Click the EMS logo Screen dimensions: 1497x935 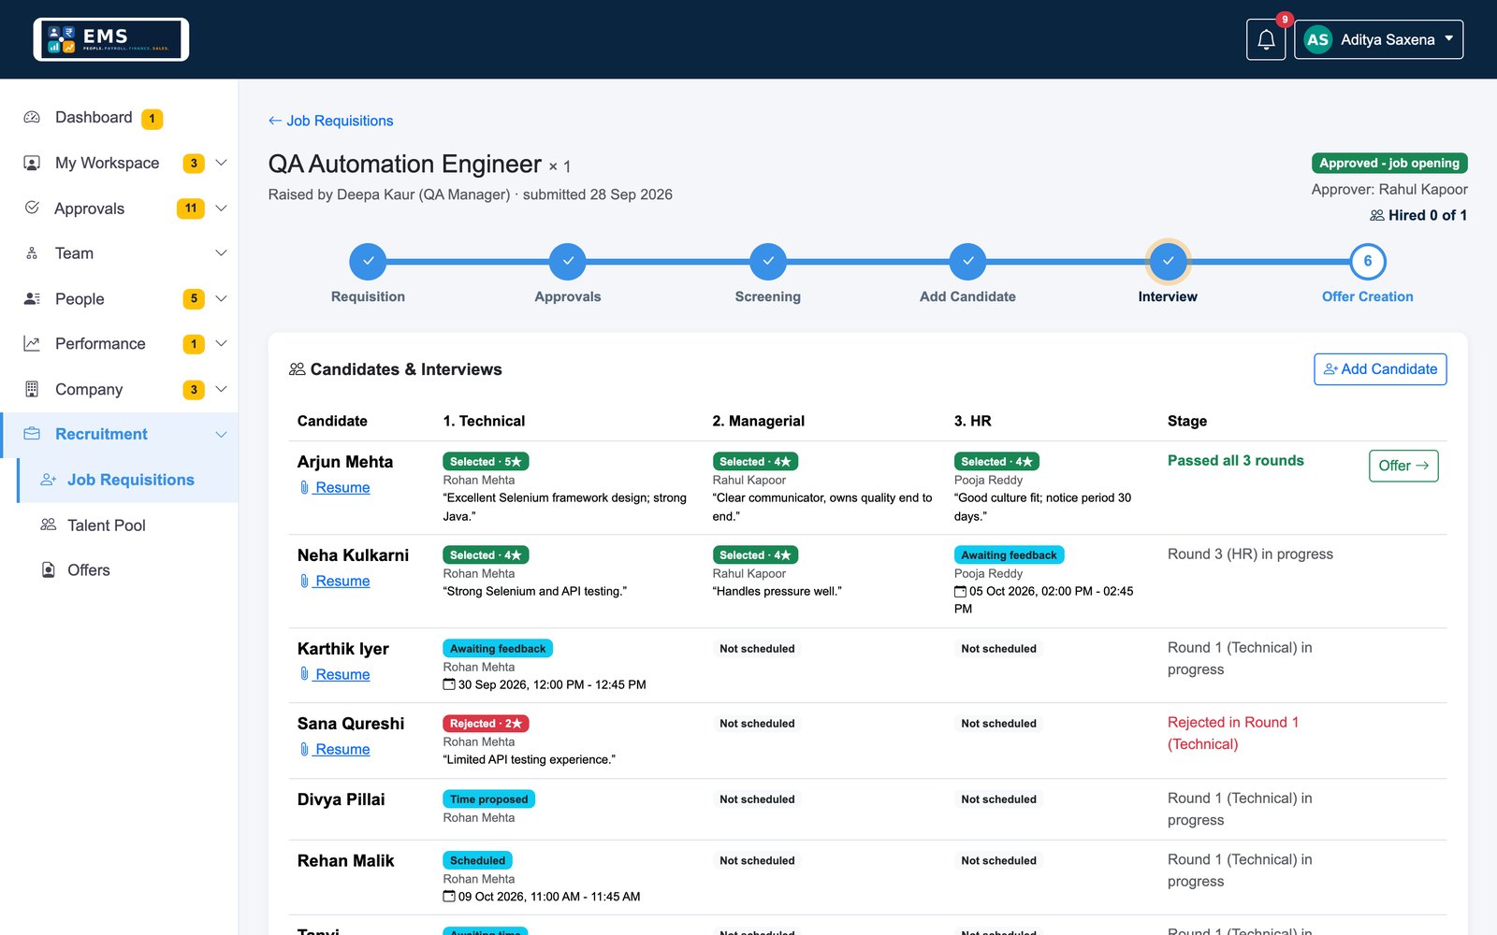(111, 39)
